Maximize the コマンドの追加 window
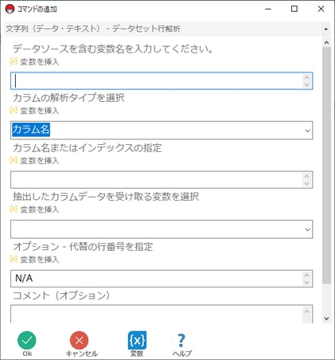This screenshot has width=335, height=360. point(294,9)
